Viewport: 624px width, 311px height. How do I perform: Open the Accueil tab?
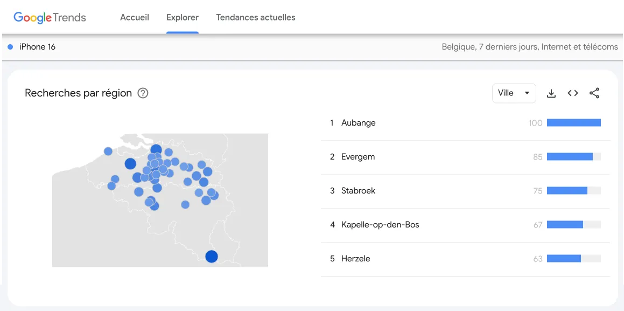(135, 18)
